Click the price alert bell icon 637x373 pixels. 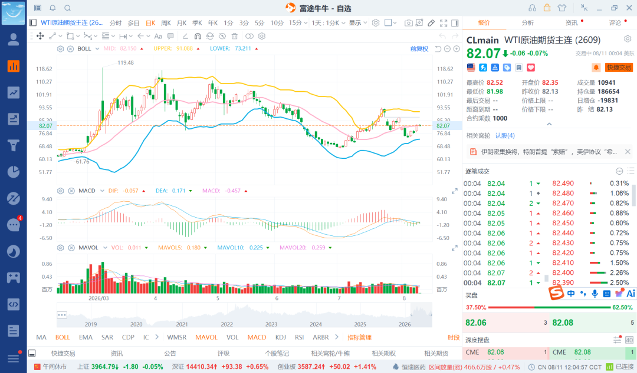tap(596, 67)
